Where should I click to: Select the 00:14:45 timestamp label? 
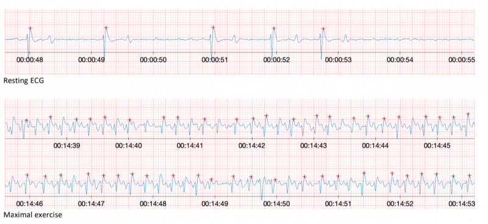[437, 145]
